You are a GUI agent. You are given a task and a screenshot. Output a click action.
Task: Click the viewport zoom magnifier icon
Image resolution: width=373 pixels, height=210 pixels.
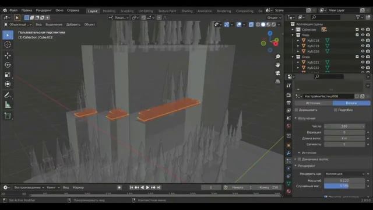click(277, 57)
